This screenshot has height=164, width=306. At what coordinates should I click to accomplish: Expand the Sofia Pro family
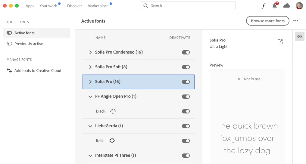click(90, 82)
